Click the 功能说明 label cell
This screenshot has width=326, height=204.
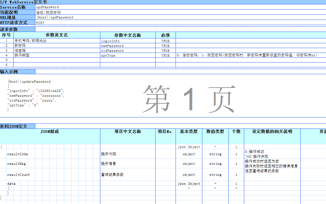pyautogui.click(x=18, y=12)
